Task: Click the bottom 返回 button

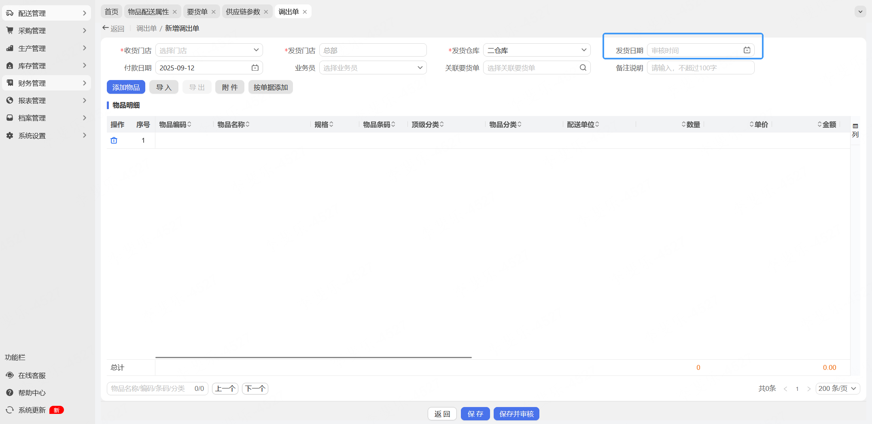Action: [x=442, y=414]
